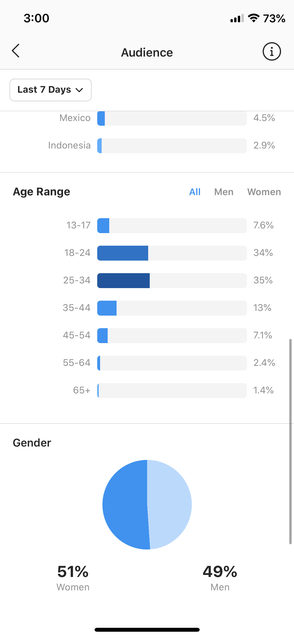This screenshot has width=294, height=638.
Task: Open the Last 7 Days dropdown
Action: click(50, 90)
